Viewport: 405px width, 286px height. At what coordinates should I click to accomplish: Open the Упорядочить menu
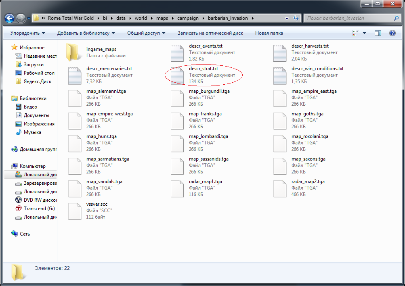(x=27, y=33)
